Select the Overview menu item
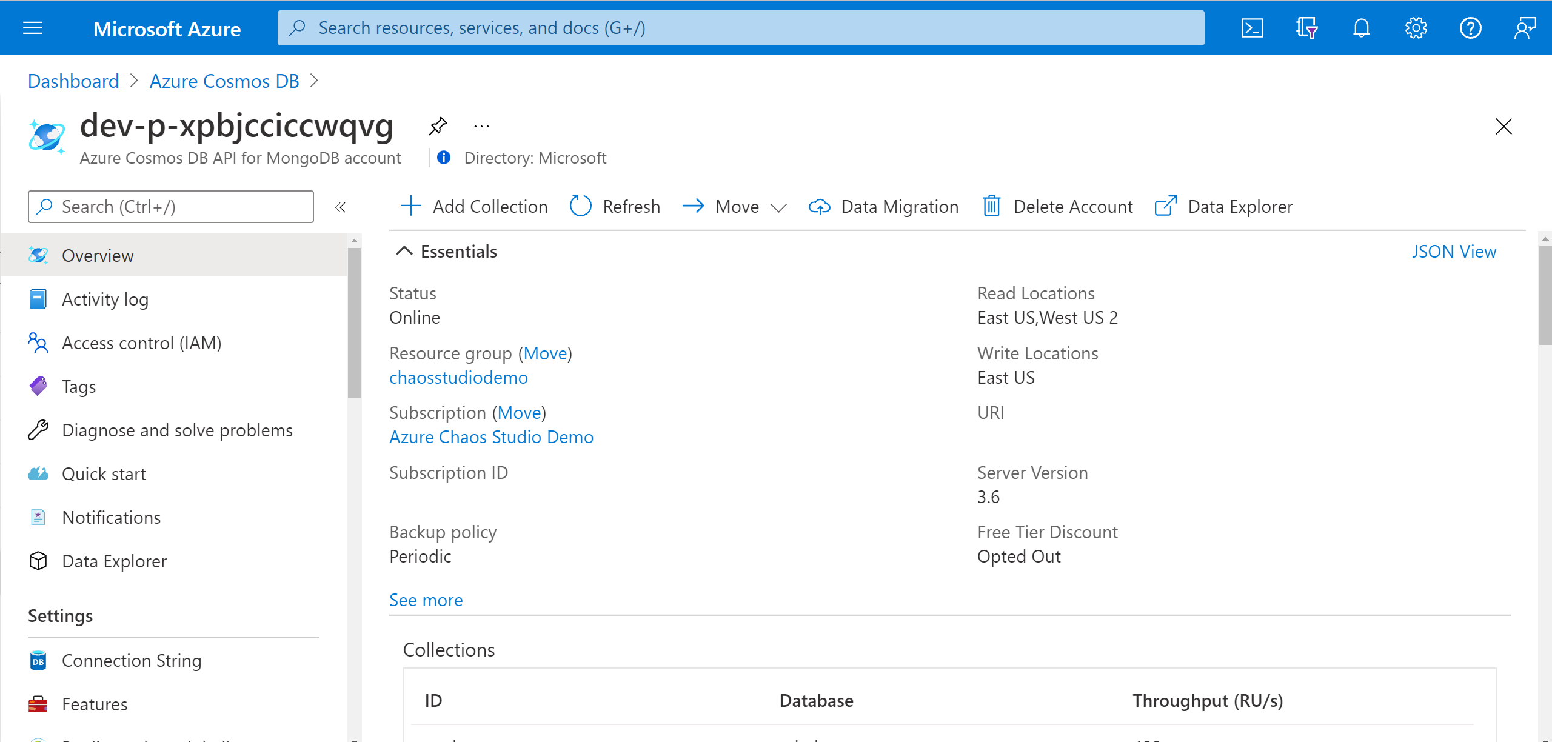The height and width of the screenshot is (742, 1552). [x=98, y=255]
